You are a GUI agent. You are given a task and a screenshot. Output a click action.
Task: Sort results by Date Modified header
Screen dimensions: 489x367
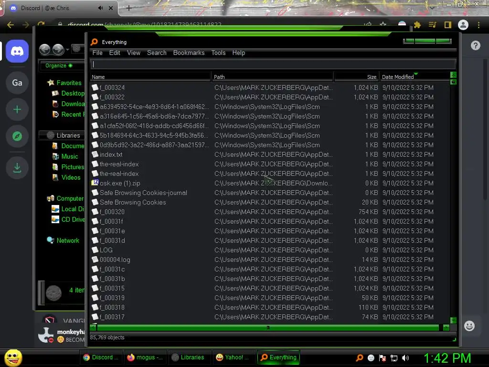click(x=414, y=77)
